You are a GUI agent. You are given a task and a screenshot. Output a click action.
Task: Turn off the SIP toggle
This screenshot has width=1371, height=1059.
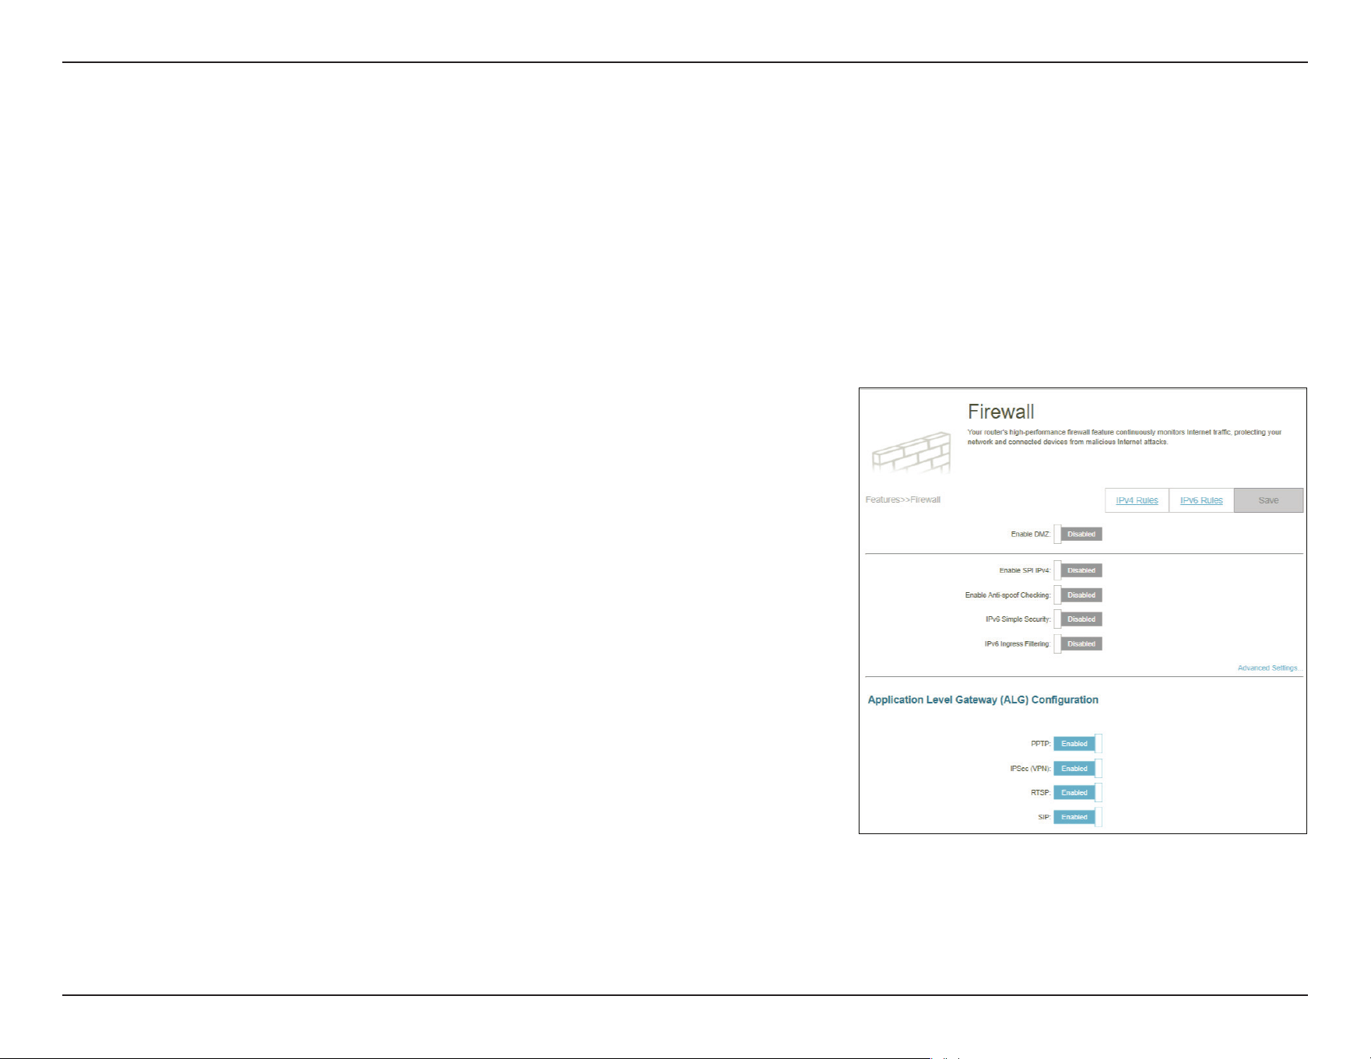coord(1078,817)
